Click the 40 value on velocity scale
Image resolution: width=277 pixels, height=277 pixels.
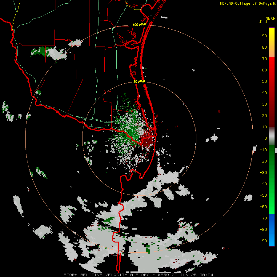click(264, 93)
